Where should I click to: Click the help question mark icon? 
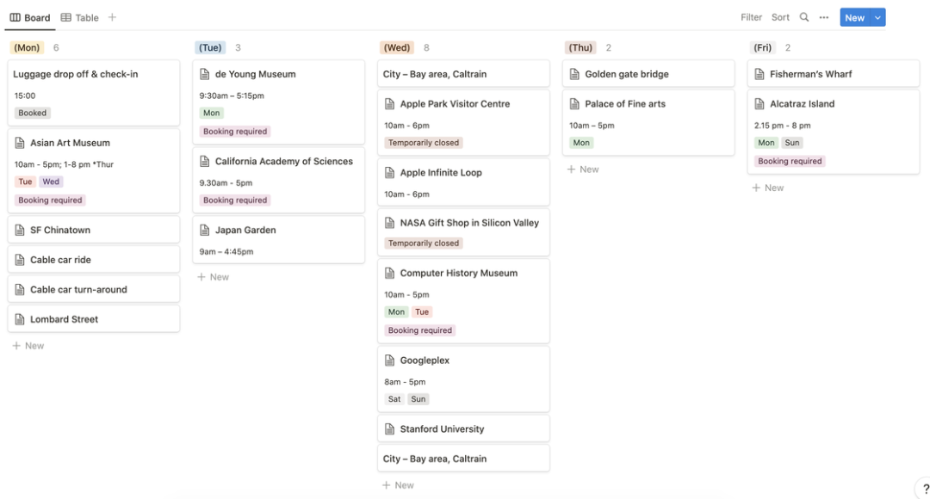coord(925,489)
